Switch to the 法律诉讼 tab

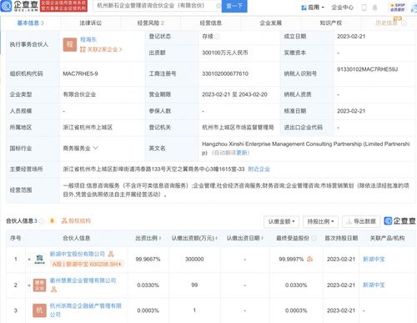point(91,23)
